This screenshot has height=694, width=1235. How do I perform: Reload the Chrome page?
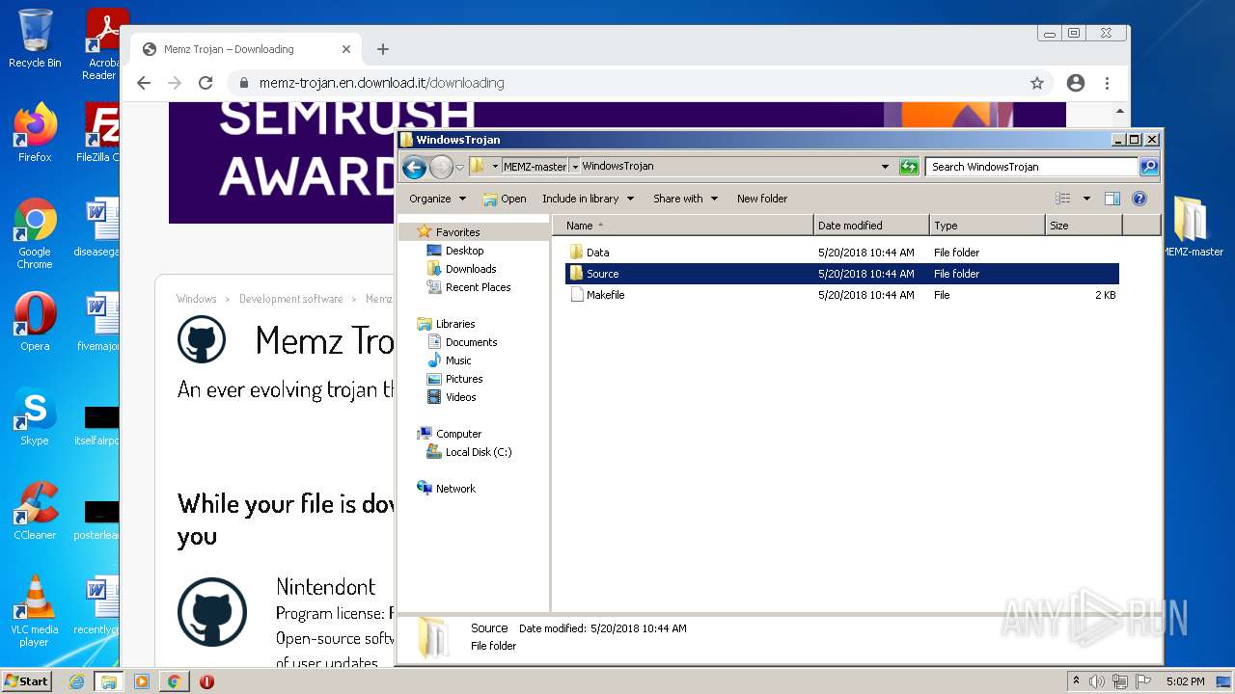coord(206,83)
